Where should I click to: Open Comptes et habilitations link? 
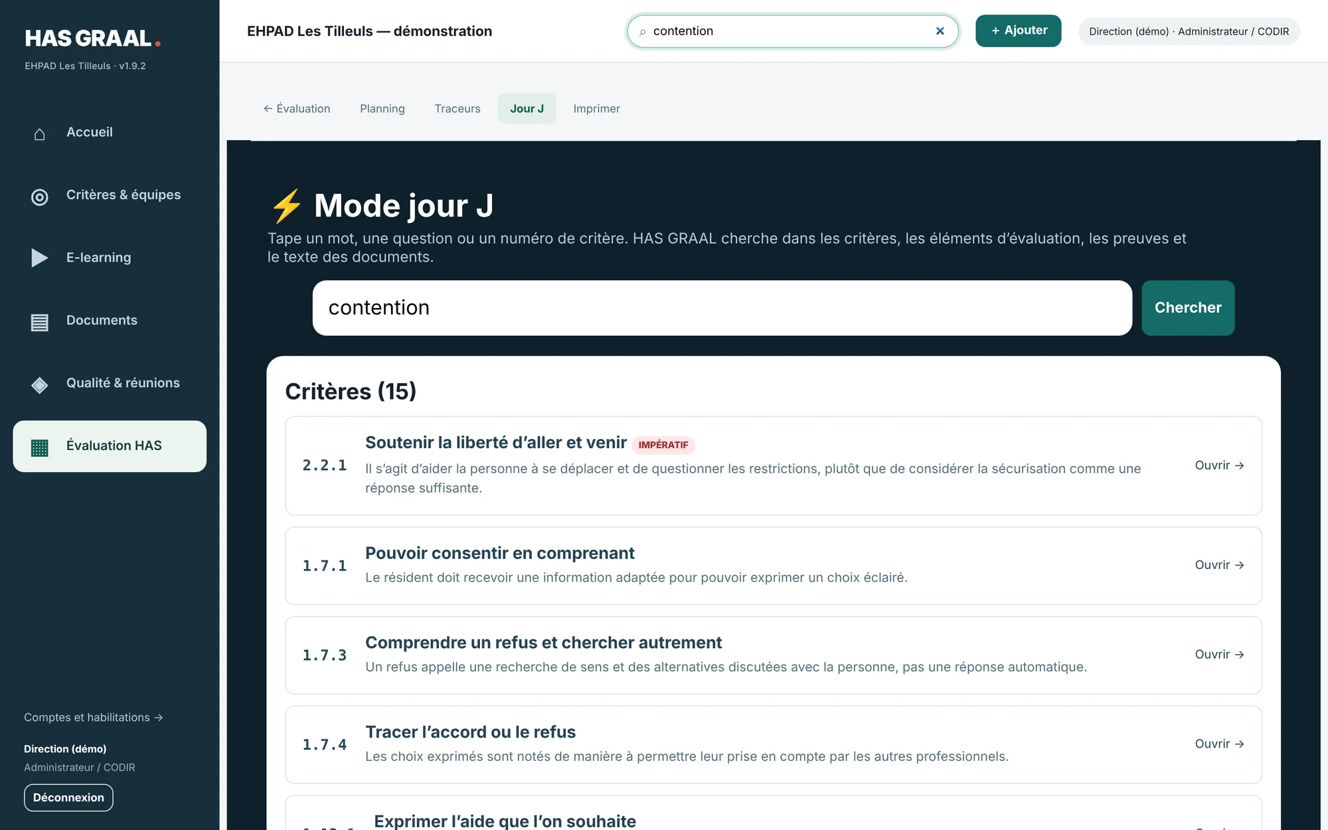coord(94,718)
